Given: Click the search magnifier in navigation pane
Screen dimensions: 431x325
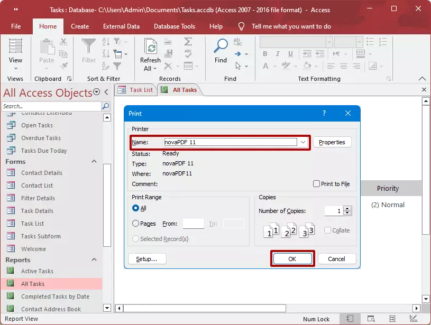Looking at the screenshot, I should [x=105, y=106].
